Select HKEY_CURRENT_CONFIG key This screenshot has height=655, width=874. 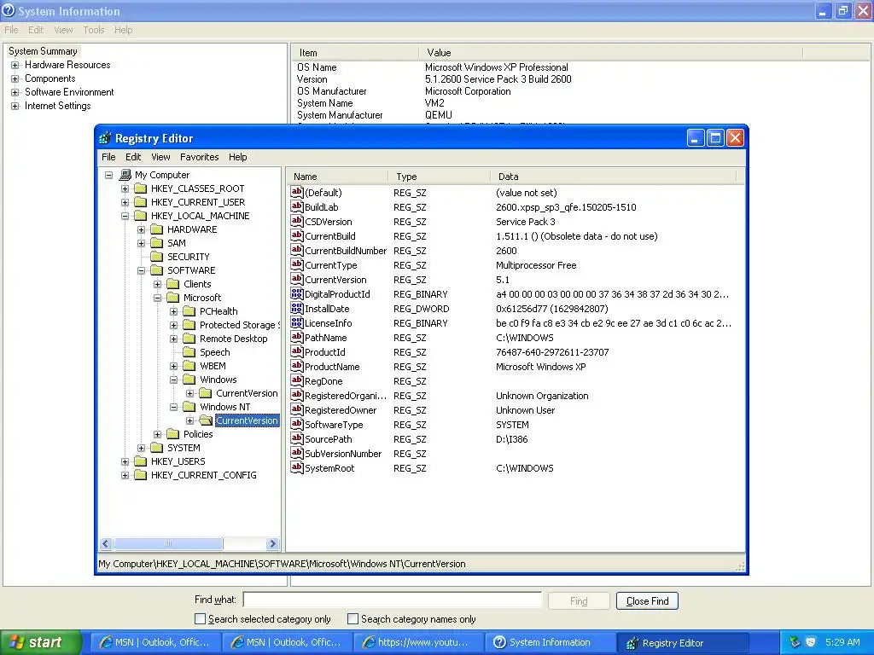(203, 475)
